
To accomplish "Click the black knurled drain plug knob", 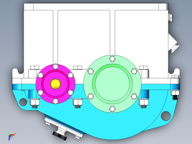I will tap(60, 136).
